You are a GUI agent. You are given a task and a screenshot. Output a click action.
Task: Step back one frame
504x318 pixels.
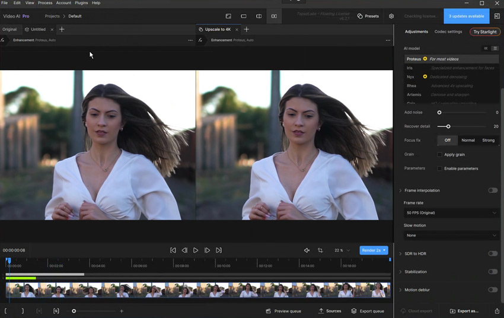(x=184, y=250)
